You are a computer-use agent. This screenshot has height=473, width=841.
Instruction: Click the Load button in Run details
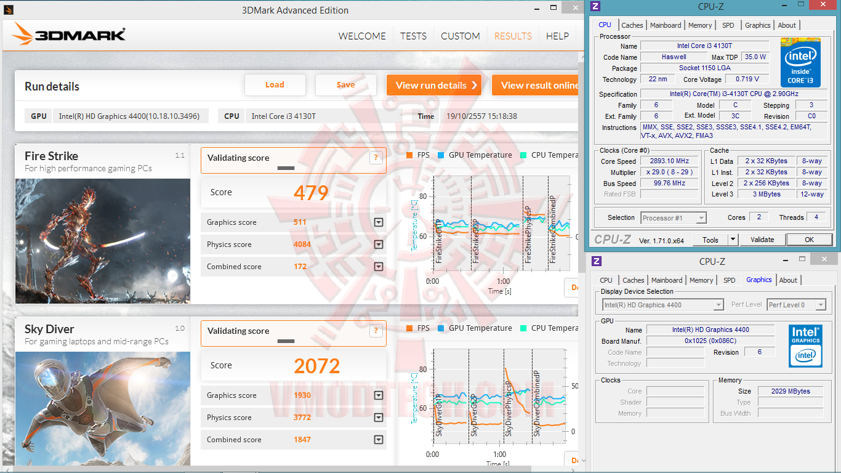[x=275, y=85]
